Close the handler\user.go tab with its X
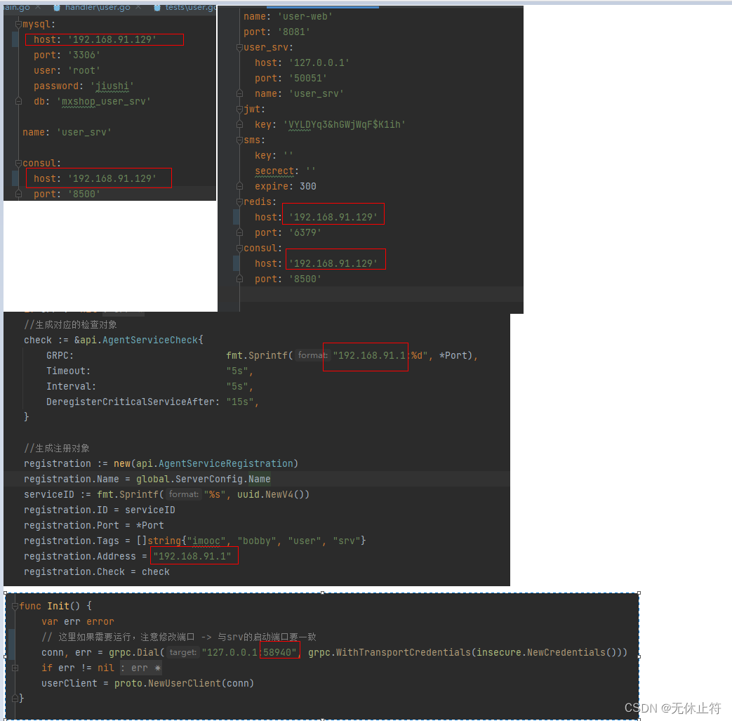This screenshot has height=721, width=732. click(138, 7)
